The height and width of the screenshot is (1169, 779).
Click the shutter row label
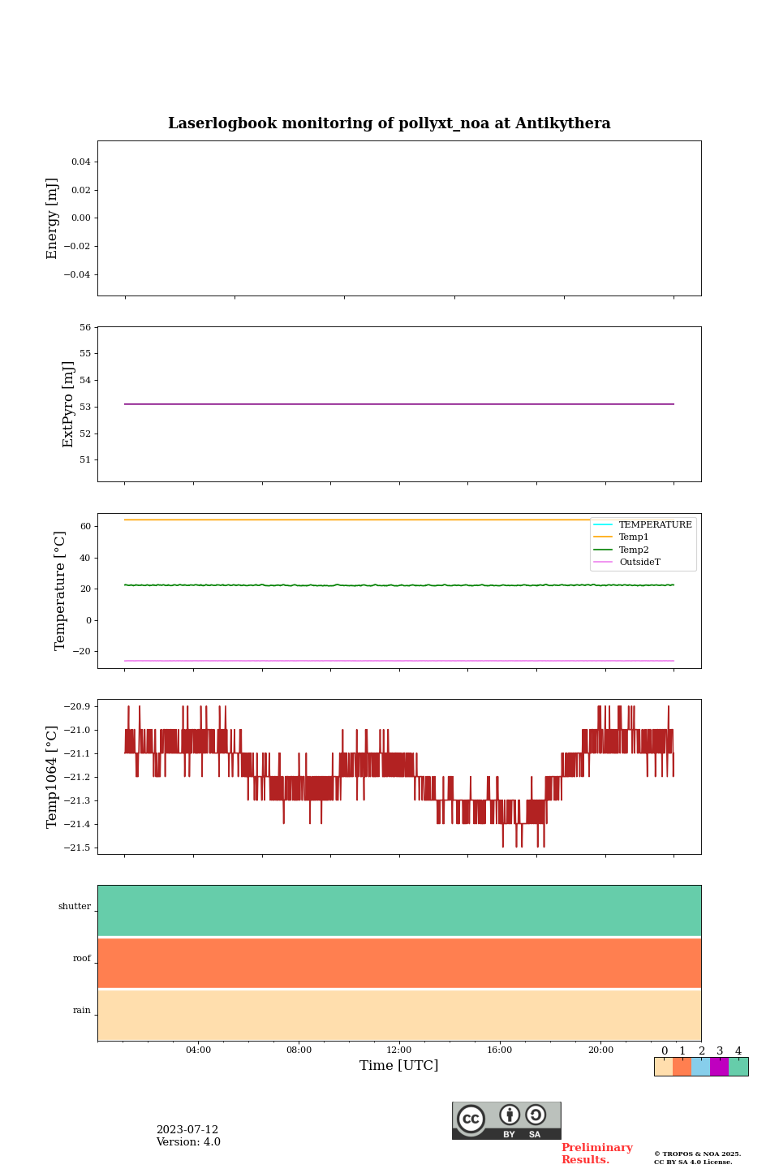[x=75, y=907]
